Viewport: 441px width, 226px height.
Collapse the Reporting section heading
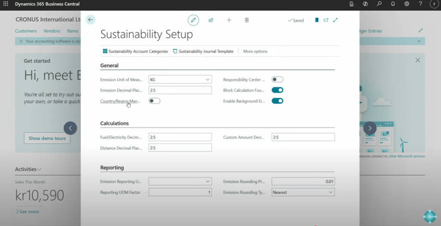pos(112,167)
